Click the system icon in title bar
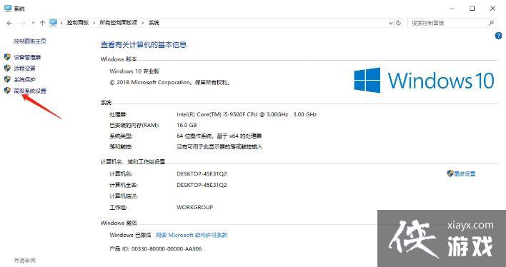The width and height of the screenshot is (506, 267). pyautogui.click(x=8, y=9)
